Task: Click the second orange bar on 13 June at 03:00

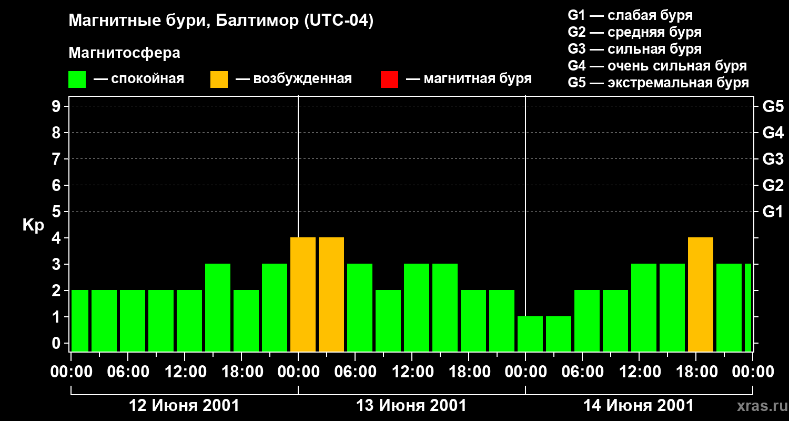Action: [331, 294]
